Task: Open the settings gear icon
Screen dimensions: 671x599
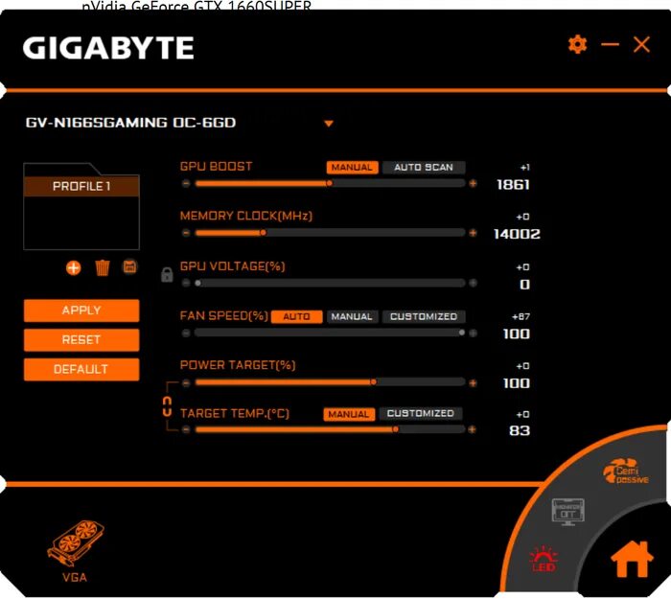Action: pos(577,44)
